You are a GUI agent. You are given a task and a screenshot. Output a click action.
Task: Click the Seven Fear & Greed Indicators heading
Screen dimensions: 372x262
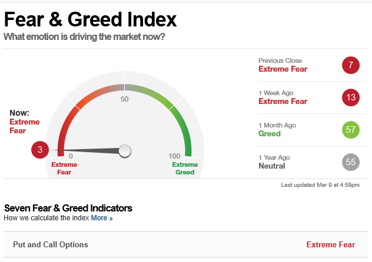click(x=68, y=209)
